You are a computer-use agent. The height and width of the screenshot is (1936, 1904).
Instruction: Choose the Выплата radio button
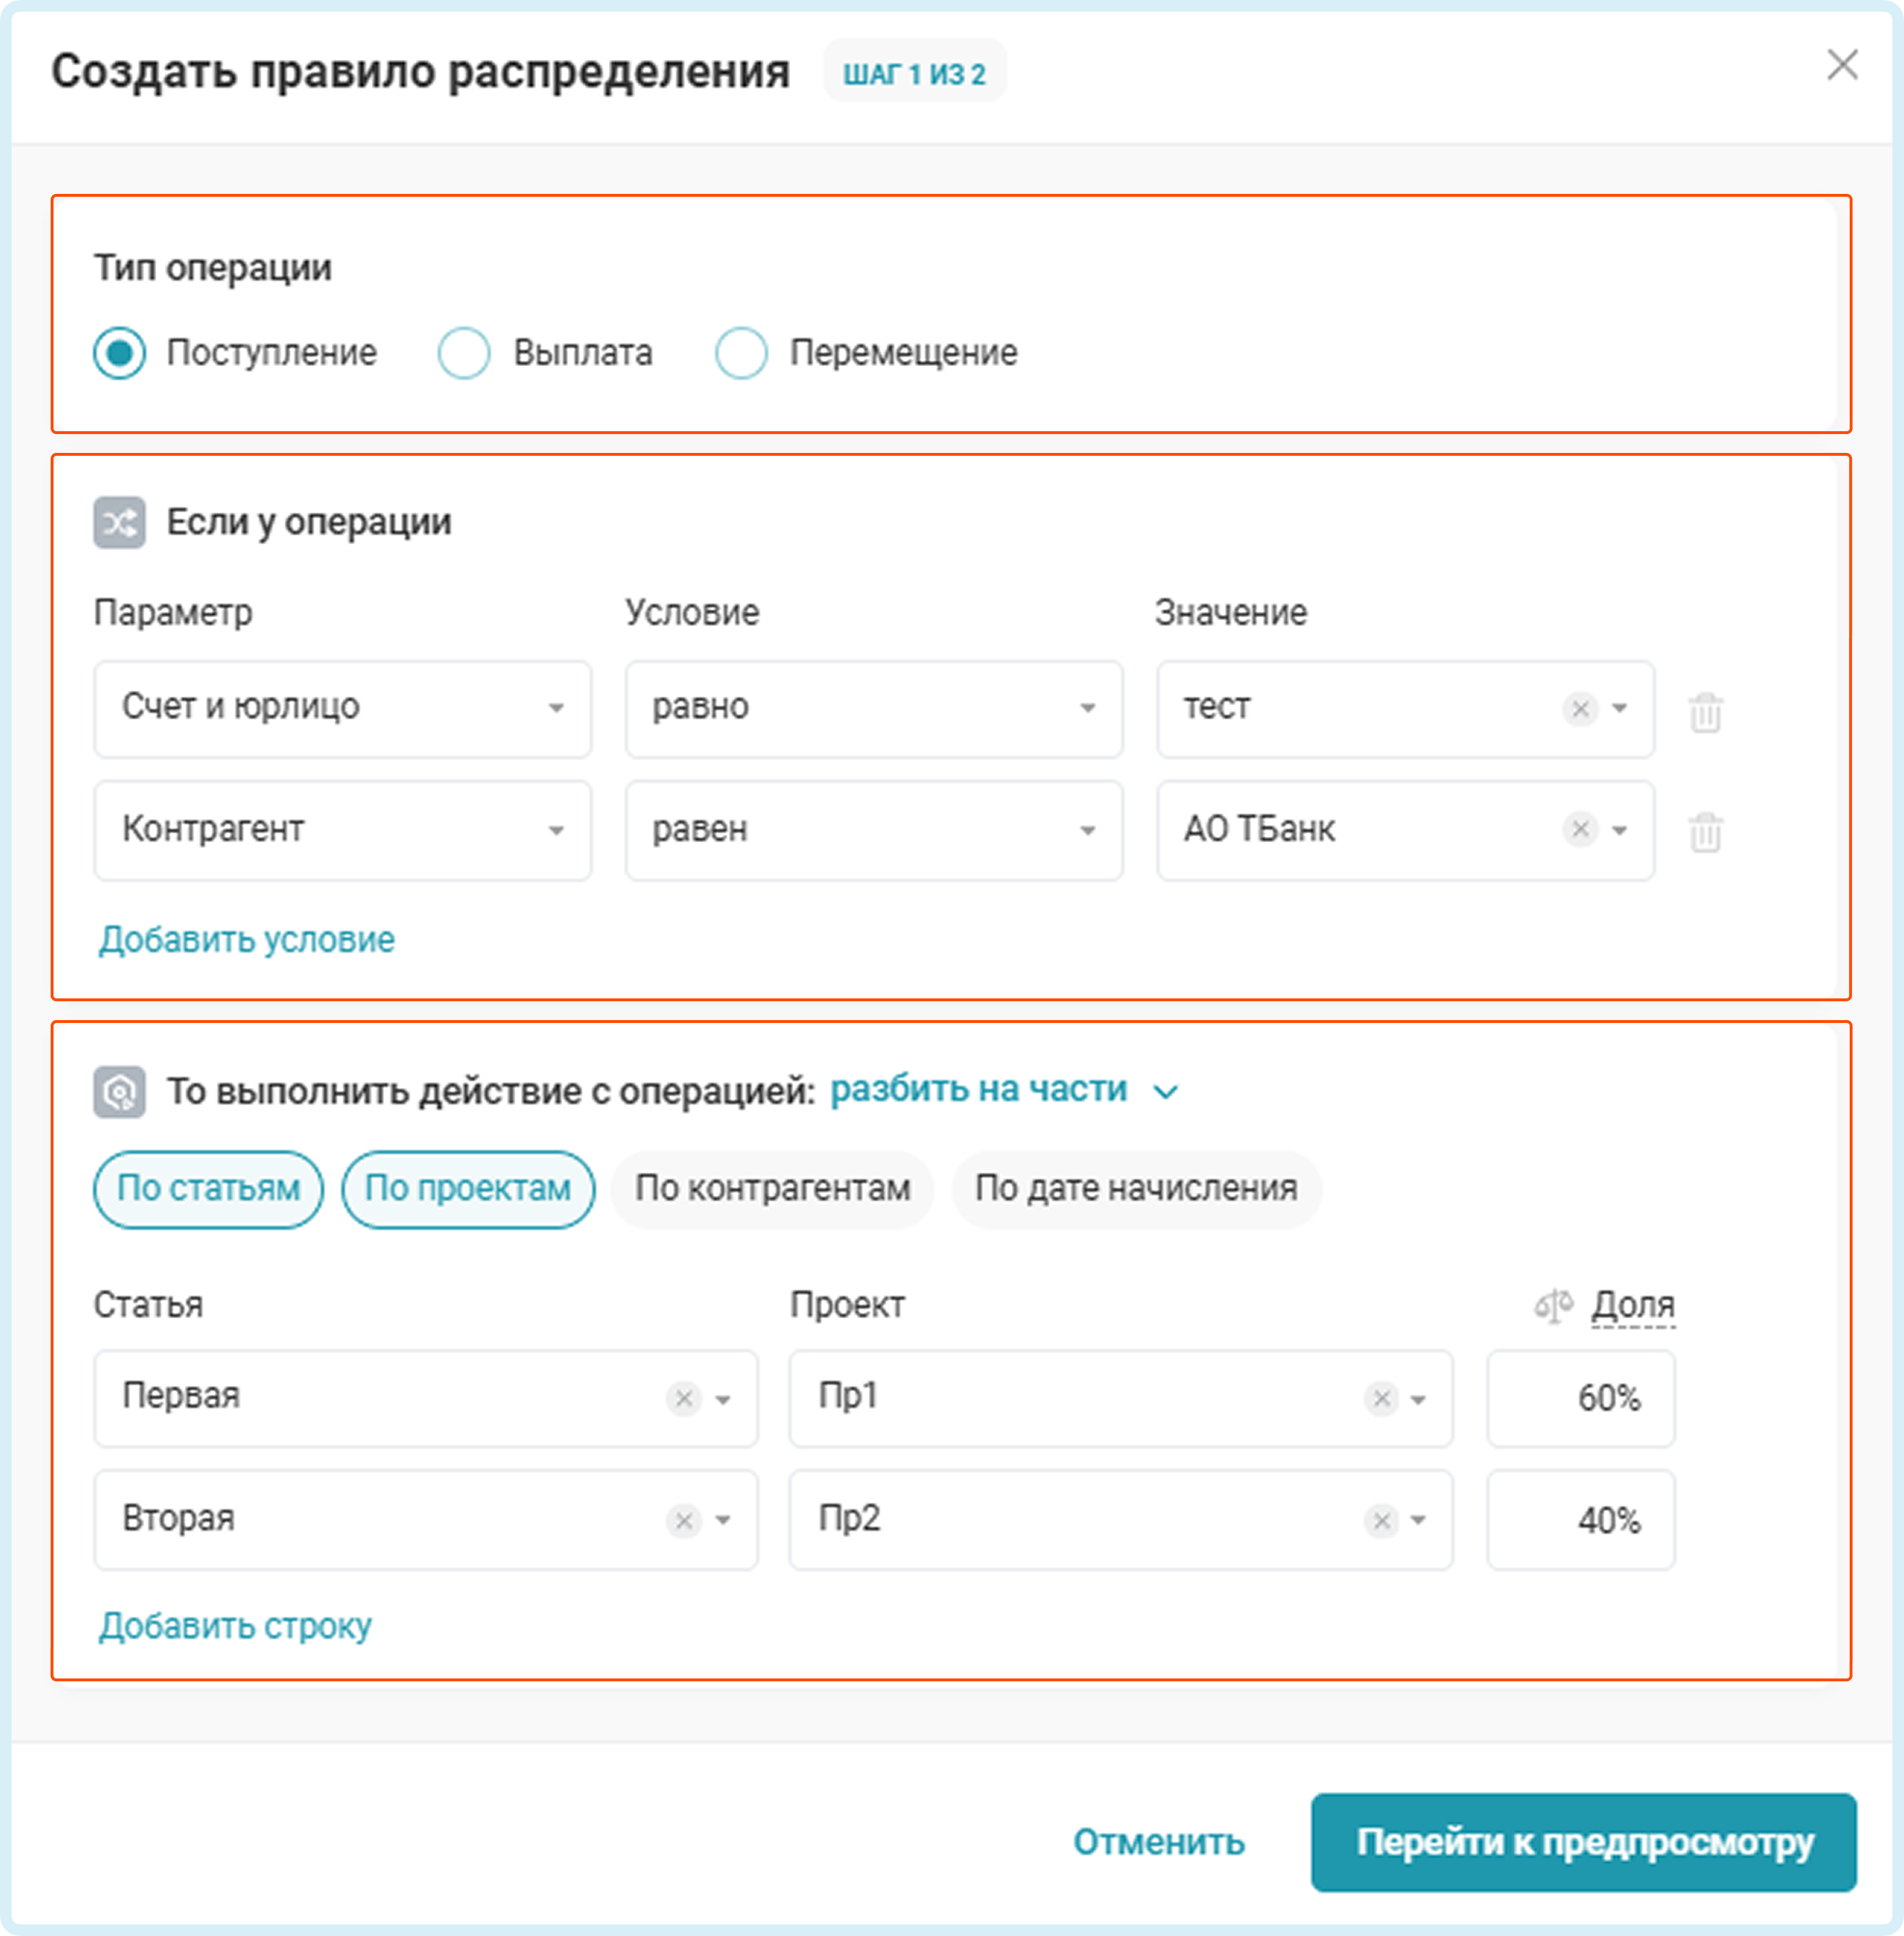coord(464,353)
